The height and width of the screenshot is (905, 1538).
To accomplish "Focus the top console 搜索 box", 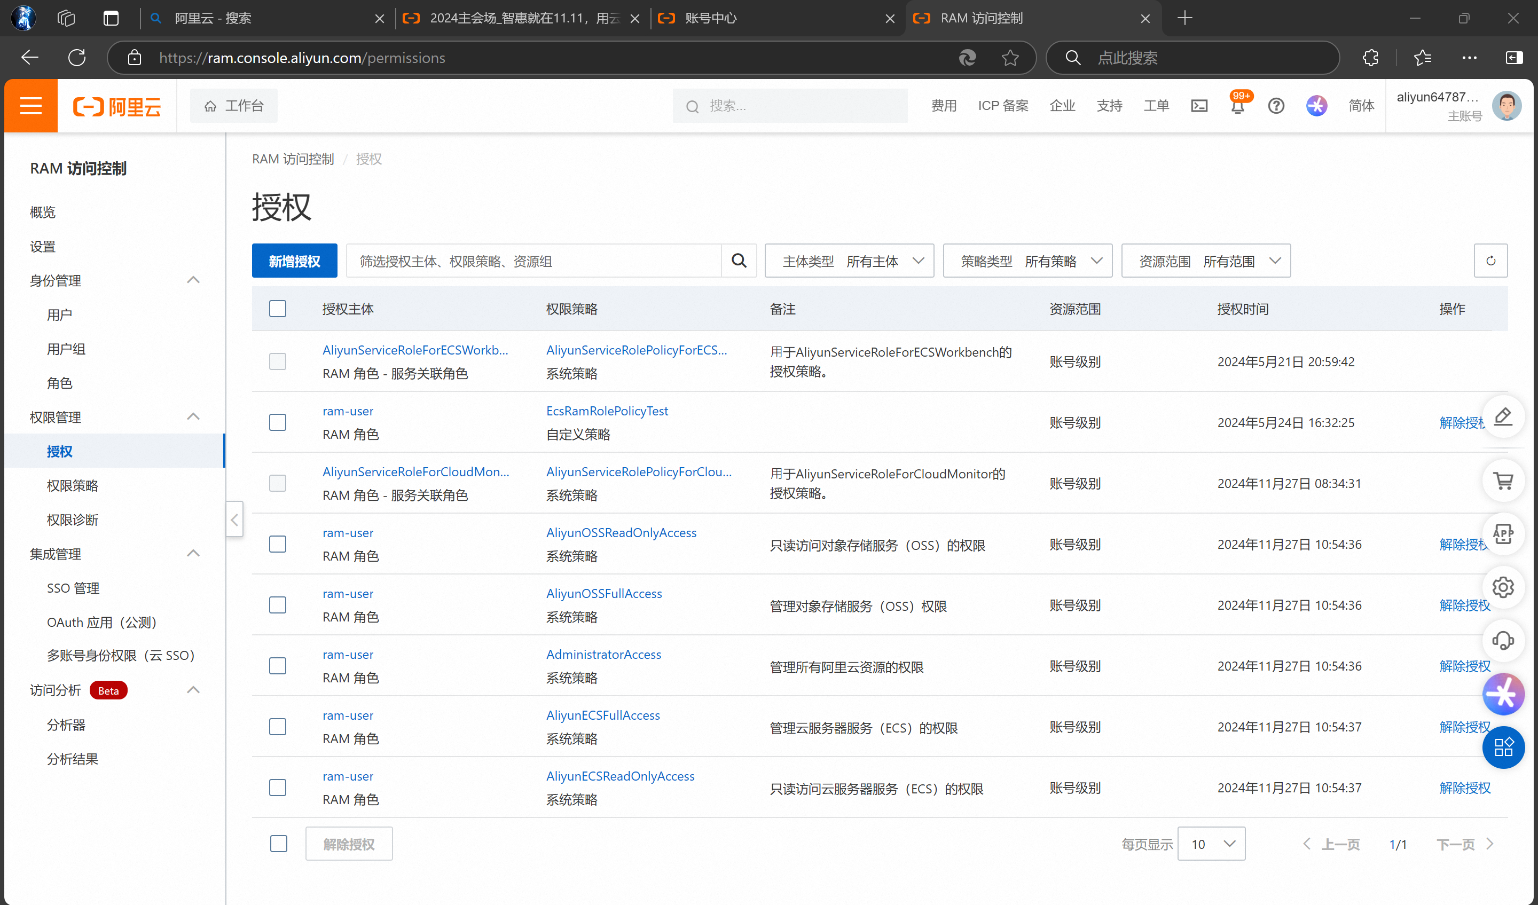I will pos(790,106).
